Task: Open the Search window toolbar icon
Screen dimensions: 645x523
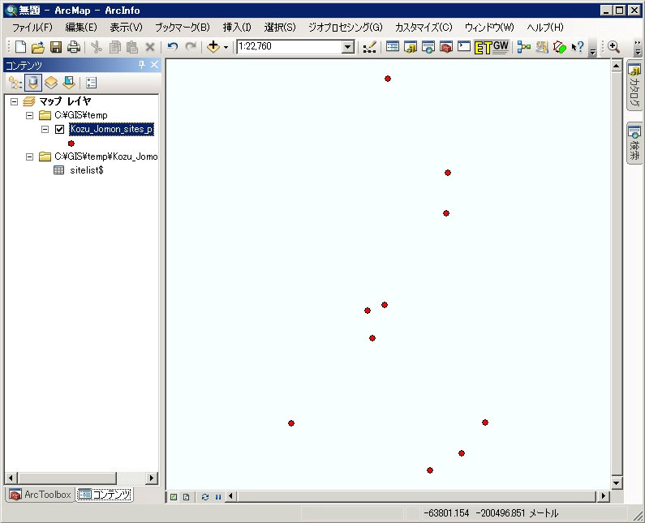Action: [428, 47]
